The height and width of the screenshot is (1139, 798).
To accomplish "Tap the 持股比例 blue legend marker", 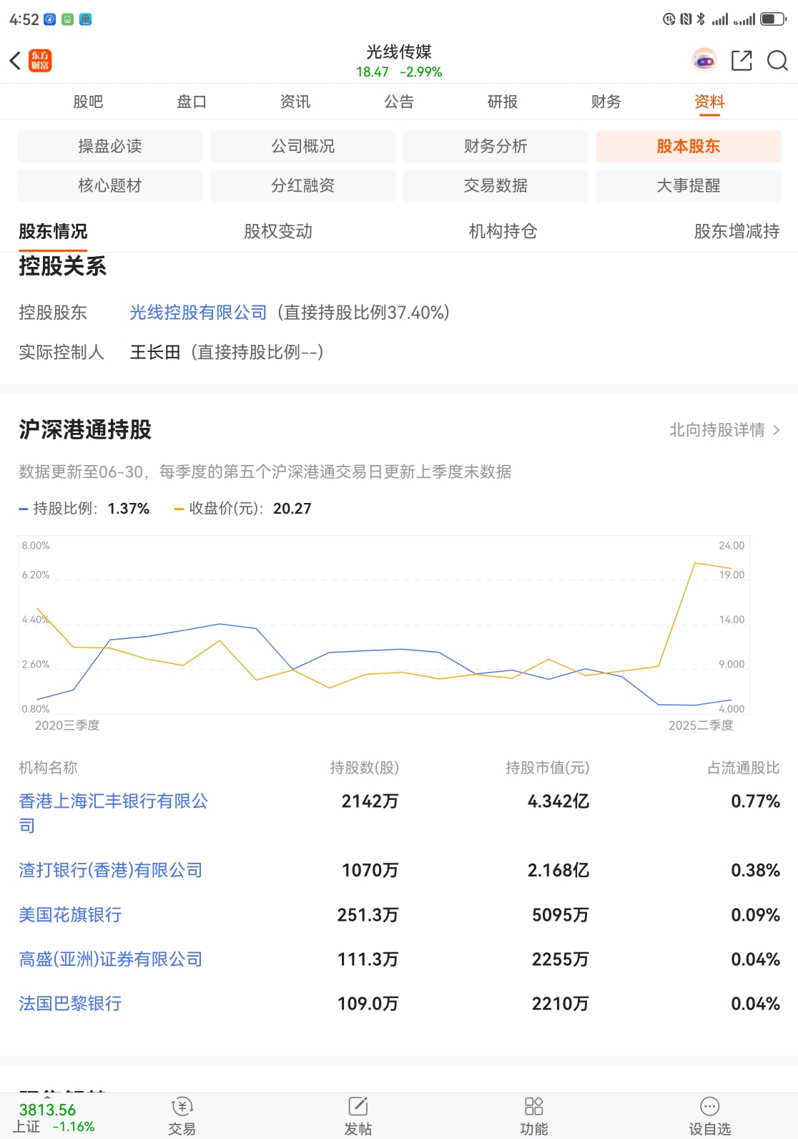I will 23,509.
